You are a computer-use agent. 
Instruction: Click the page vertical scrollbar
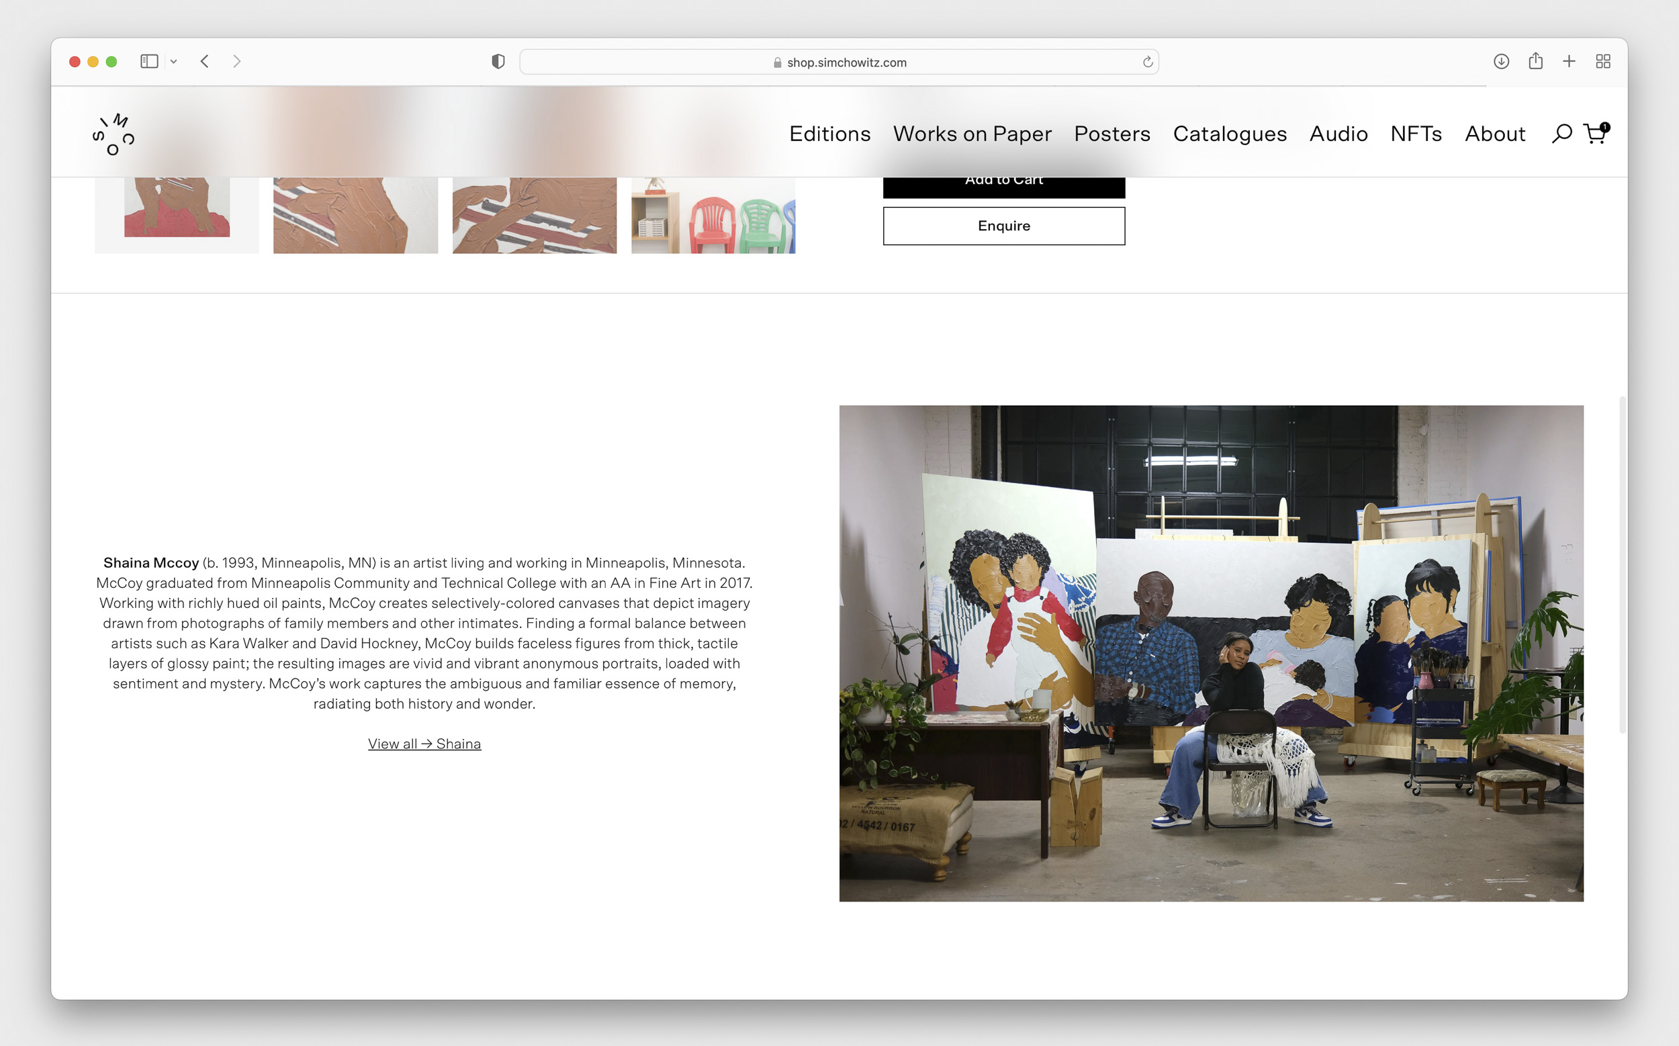[x=1622, y=564]
